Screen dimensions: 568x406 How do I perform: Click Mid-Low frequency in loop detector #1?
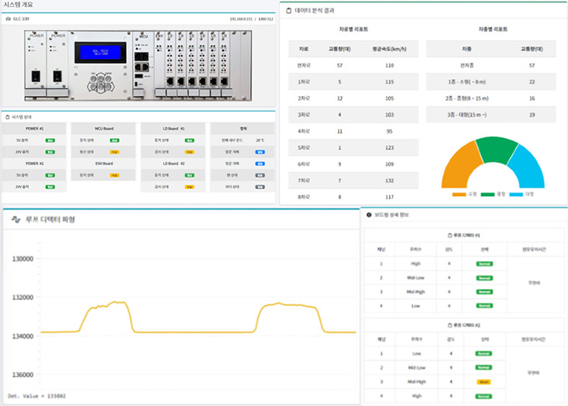click(x=415, y=278)
